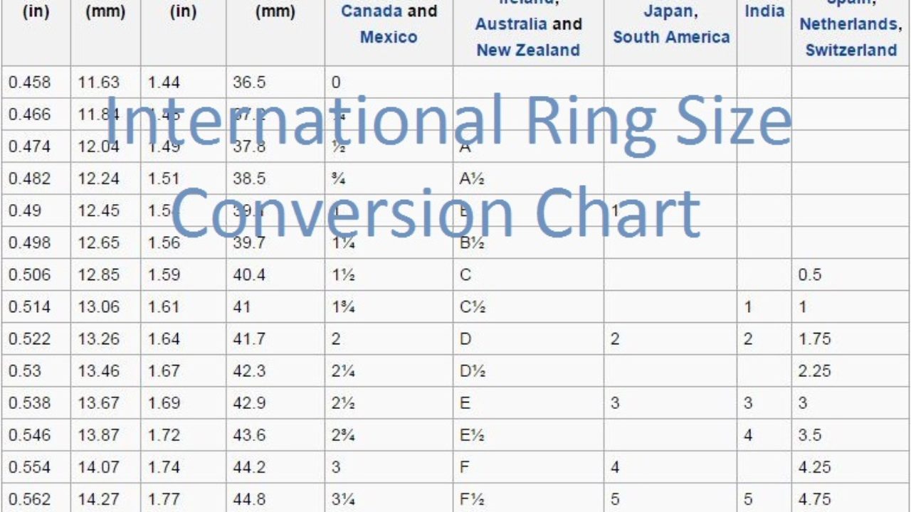Image resolution: width=911 pixels, height=512 pixels.
Task: Select the 41.7 mm cell
Action: [275, 339]
